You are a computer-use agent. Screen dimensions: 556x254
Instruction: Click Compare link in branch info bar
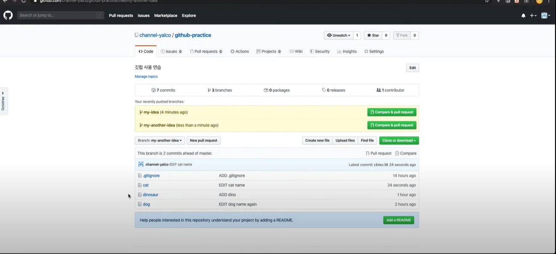pos(406,154)
